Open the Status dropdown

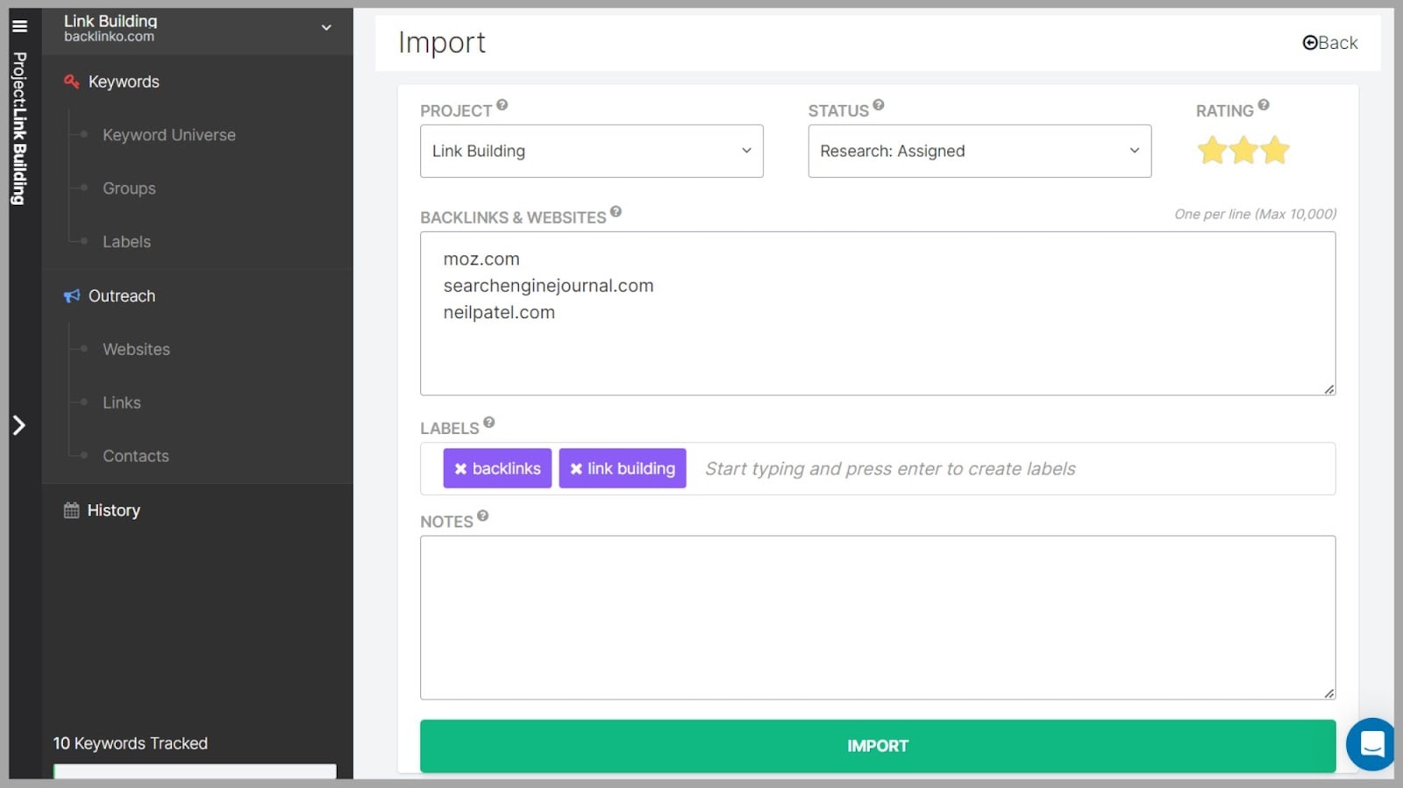[979, 151]
